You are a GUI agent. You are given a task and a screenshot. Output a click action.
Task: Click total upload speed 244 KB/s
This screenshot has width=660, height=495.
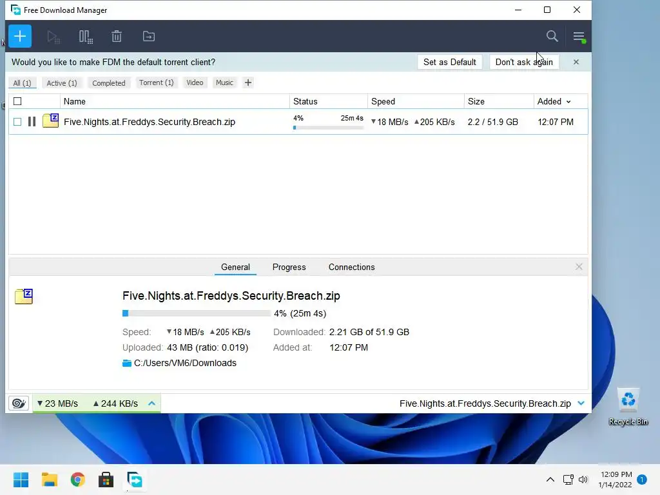[x=115, y=403]
